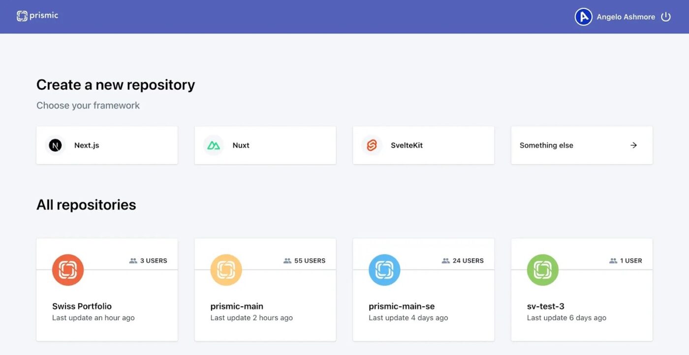Open the prismic-main repository card
Screen dimensions: 689x355
(265, 289)
